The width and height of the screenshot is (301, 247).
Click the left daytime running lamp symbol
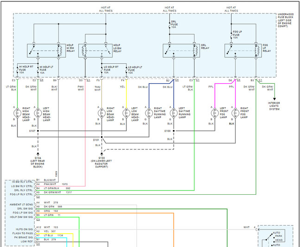pos(174,113)
